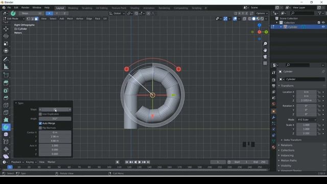The width and height of the screenshot is (327, 184).
Task: Click the Location Z value field
Action: [307, 100]
